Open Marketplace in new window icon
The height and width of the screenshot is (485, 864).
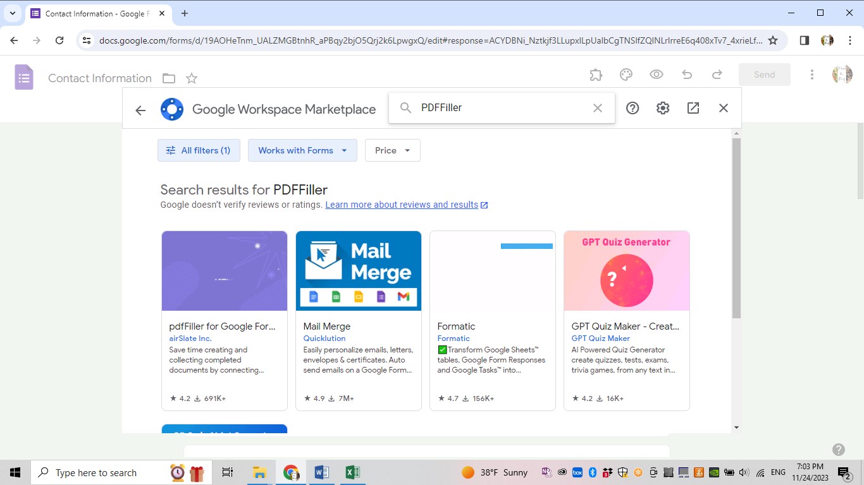[x=693, y=107]
